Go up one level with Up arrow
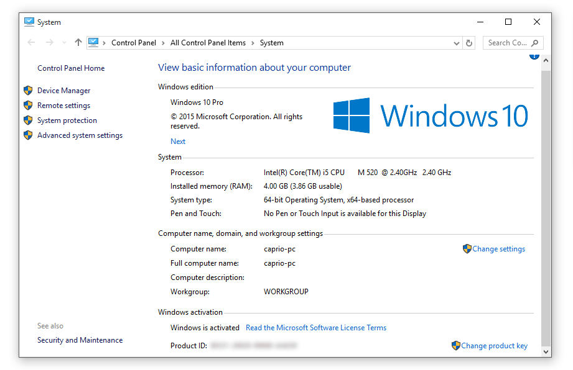The height and width of the screenshot is (370, 573). tap(78, 42)
